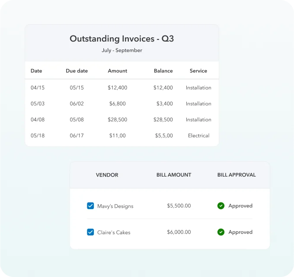Uncheck the Mavy's Designs checkbox
The width and height of the screenshot is (294, 277).
point(90,206)
